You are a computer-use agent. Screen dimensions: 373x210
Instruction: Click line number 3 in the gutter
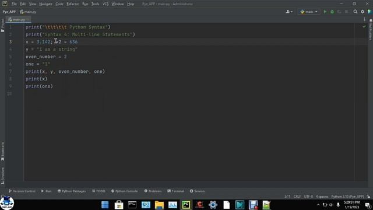pos(10,42)
